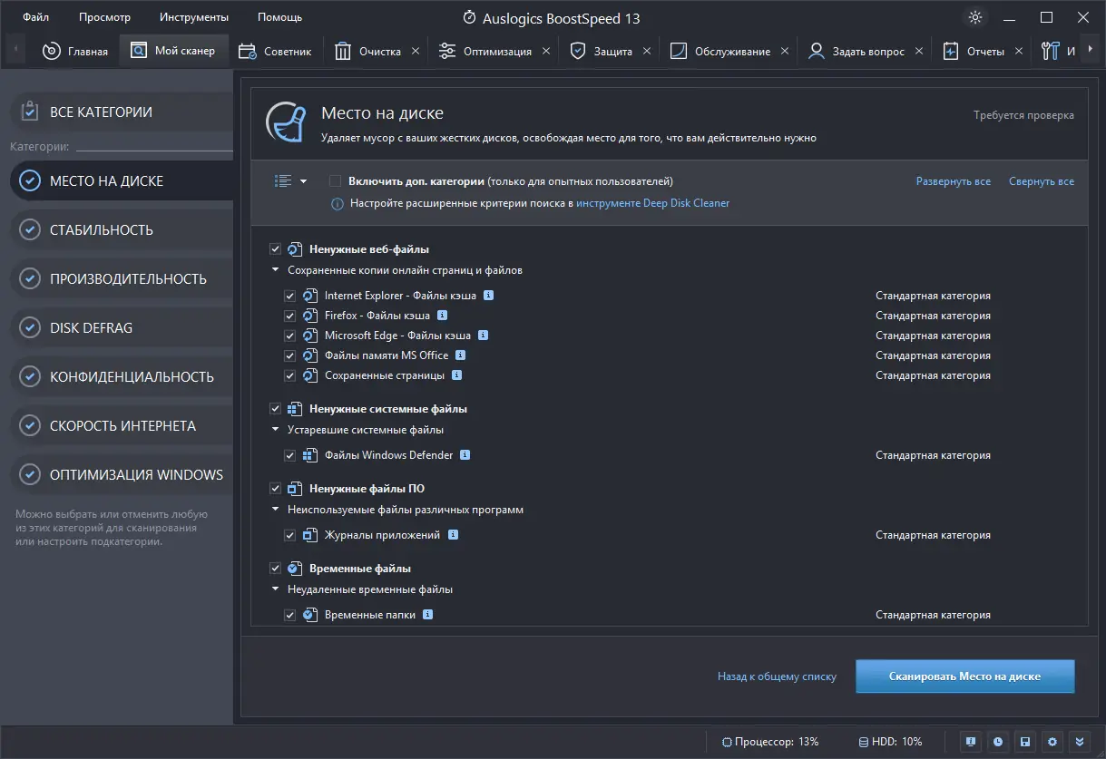Select СКОРОСТЬ ИНТЕРНЕТА category
This screenshot has width=1106, height=759.
121,426
